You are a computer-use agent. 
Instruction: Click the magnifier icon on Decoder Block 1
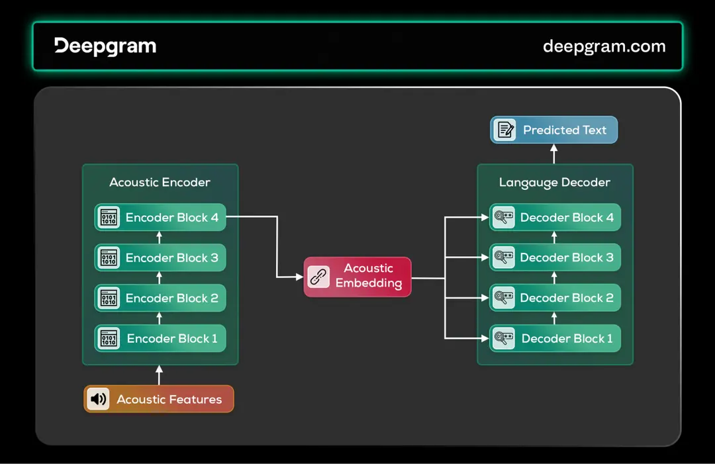(x=504, y=338)
